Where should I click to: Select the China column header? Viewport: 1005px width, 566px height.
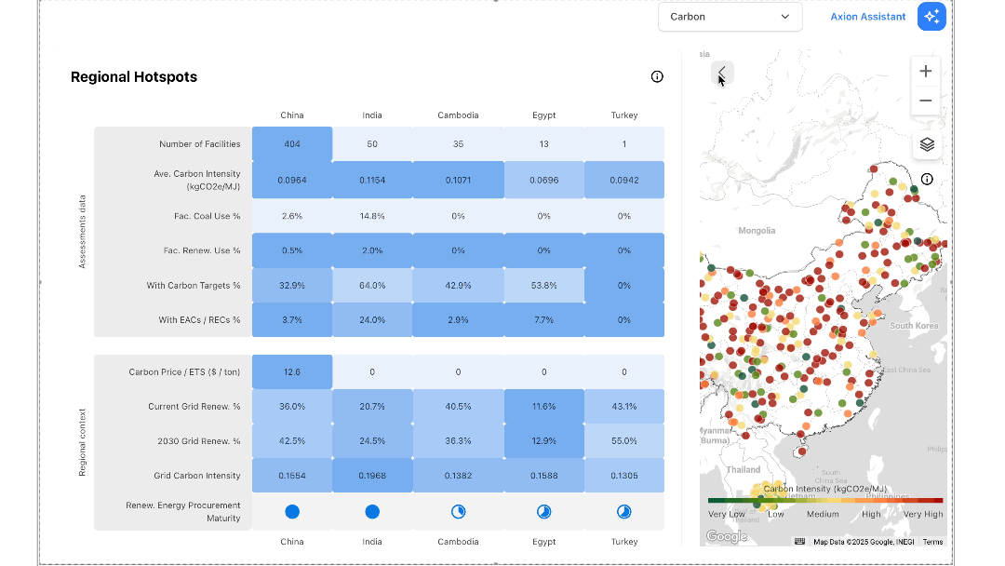(x=292, y=115)
